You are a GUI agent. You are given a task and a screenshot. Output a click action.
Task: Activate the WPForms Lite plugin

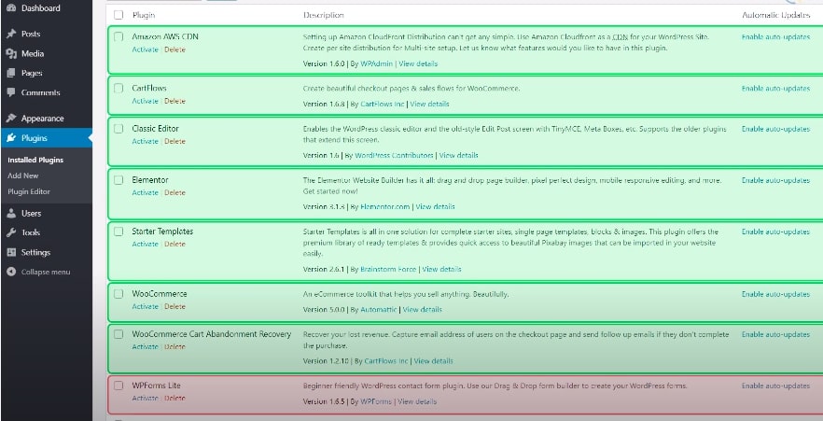145,399
